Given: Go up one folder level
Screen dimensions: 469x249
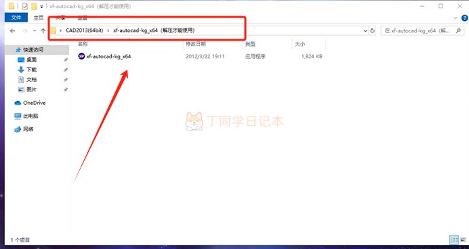Looking at the screenshot, I should 43,30.
